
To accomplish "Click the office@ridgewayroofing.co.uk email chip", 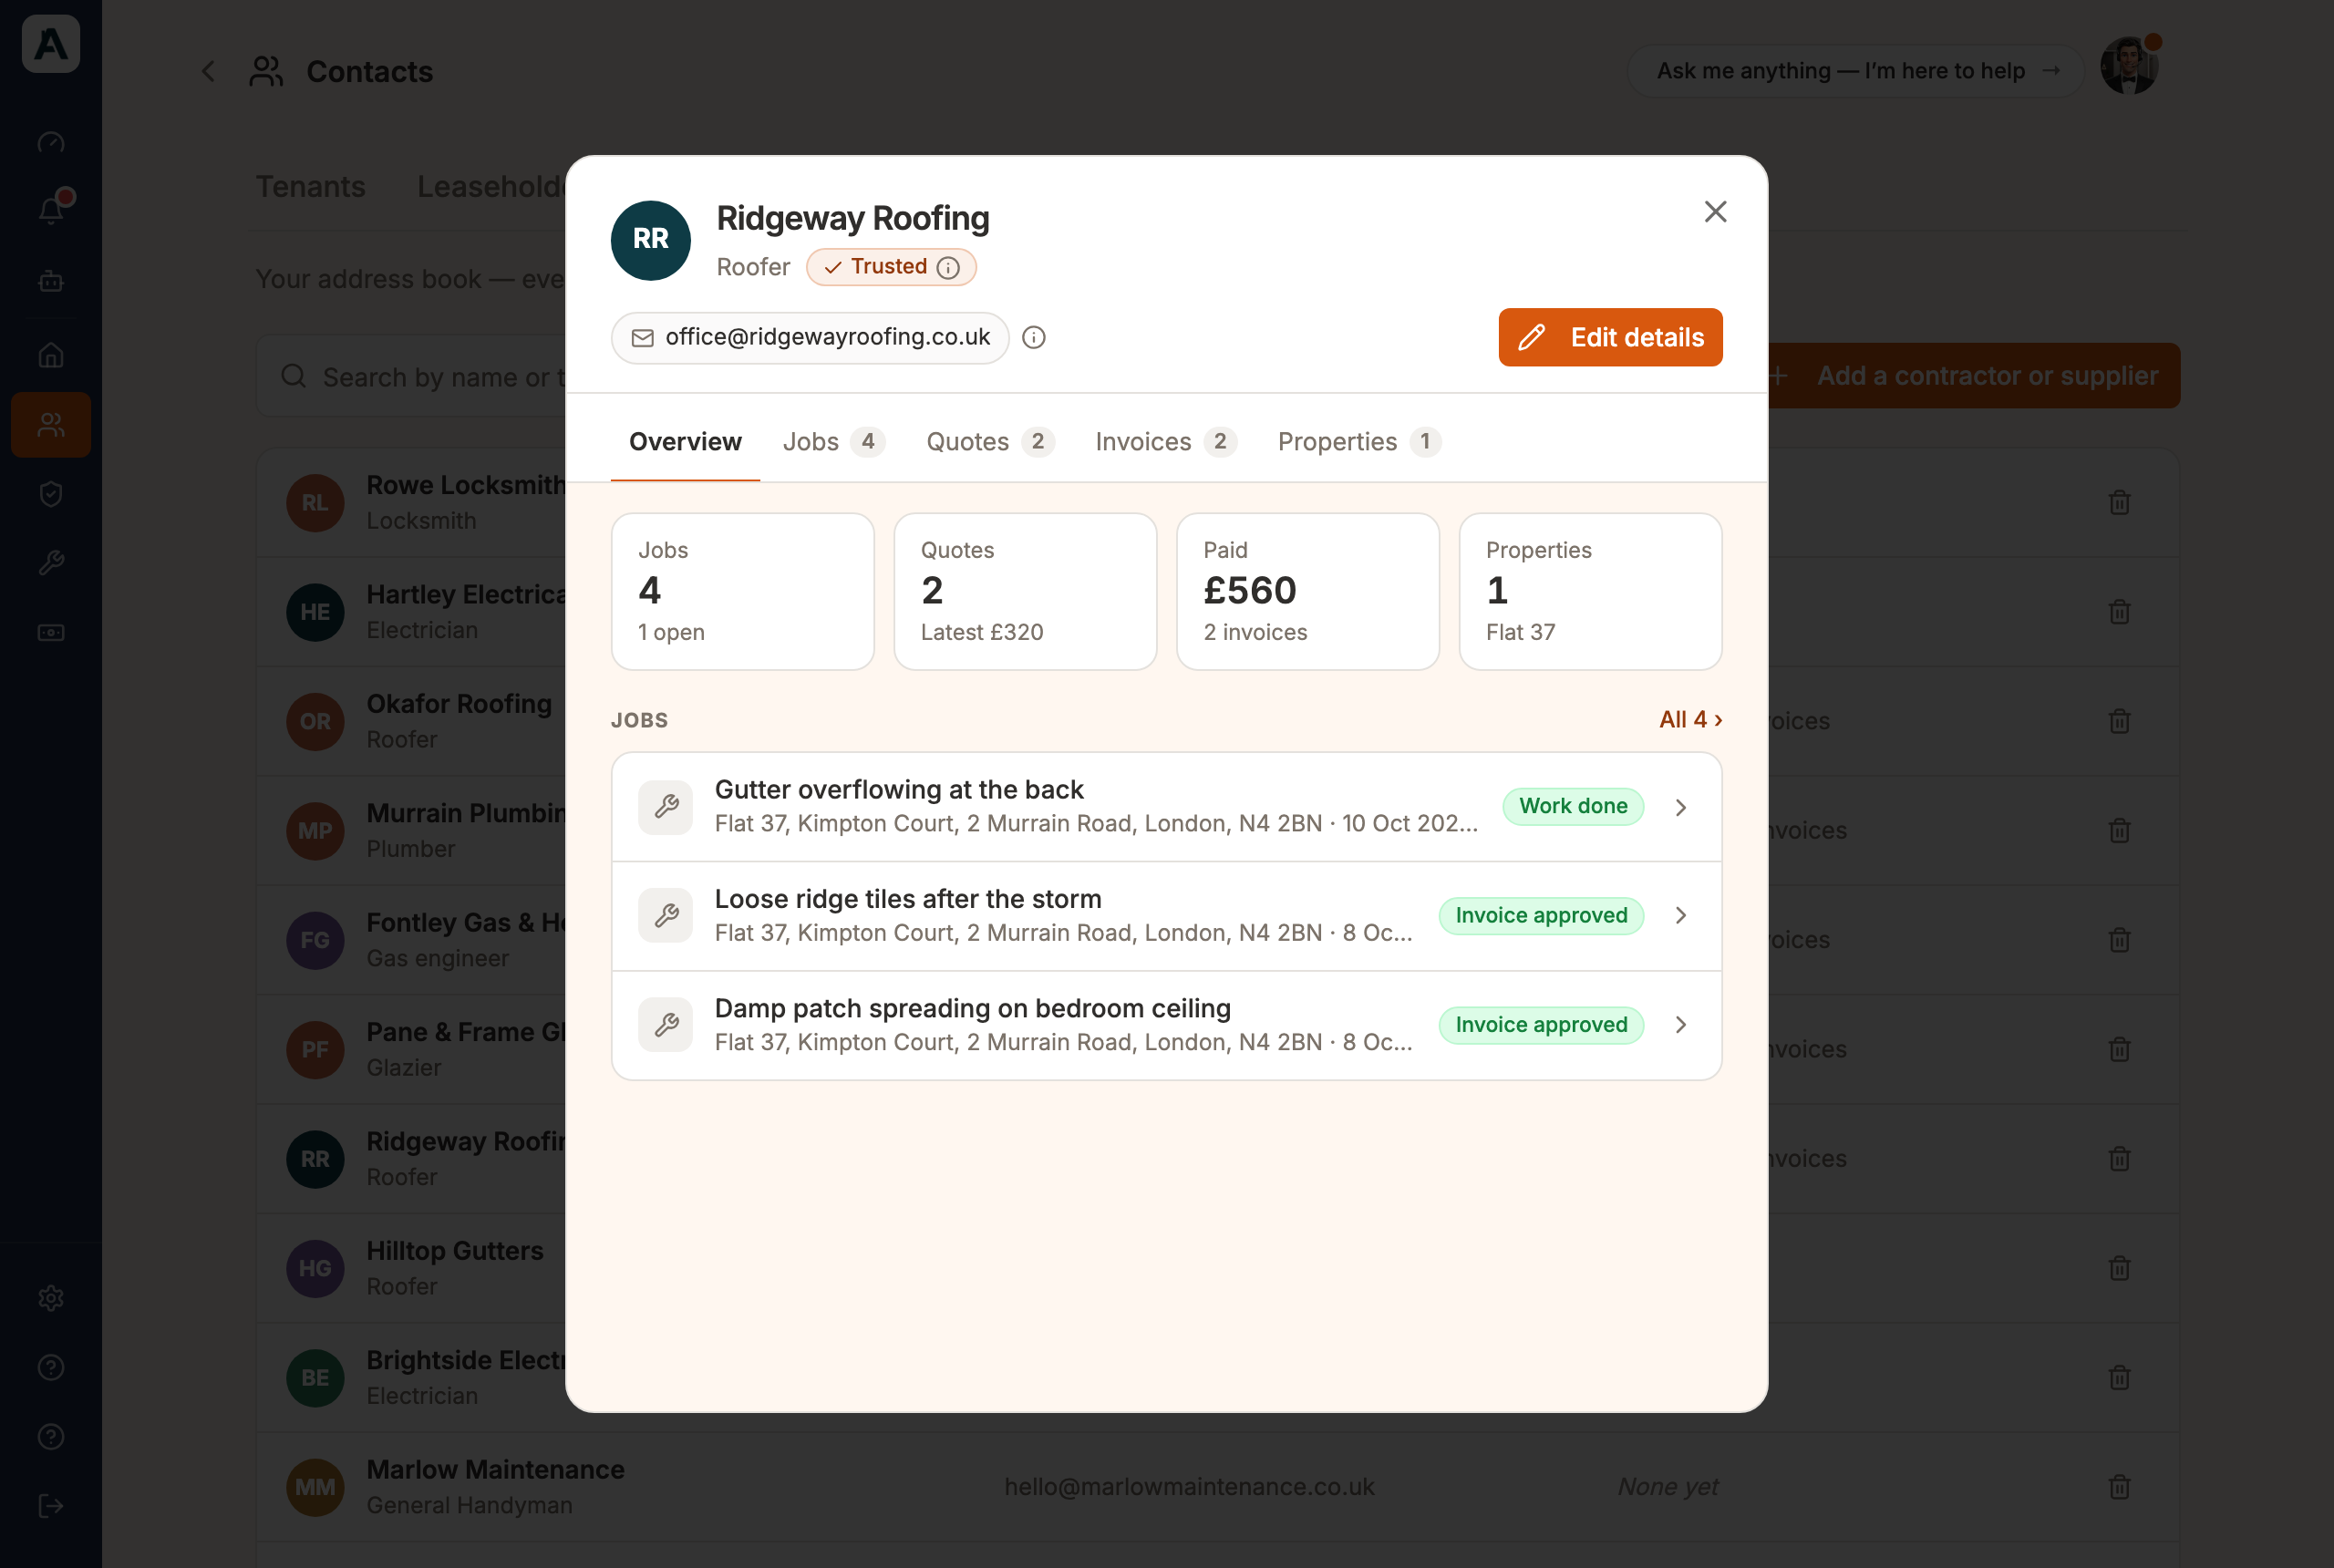I will (x=810, y=338).
